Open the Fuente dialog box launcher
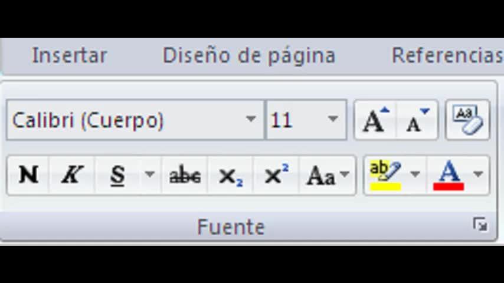 click(x=480, y=225)
